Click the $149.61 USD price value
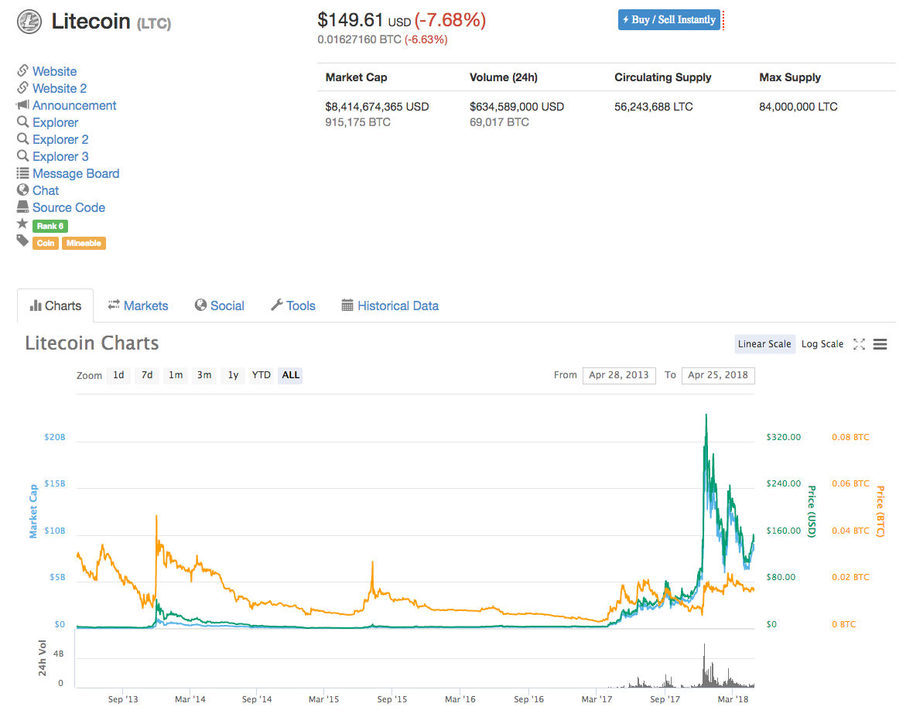Image resolution: width=913 pixels, height=717 pixels. point(364,20)
